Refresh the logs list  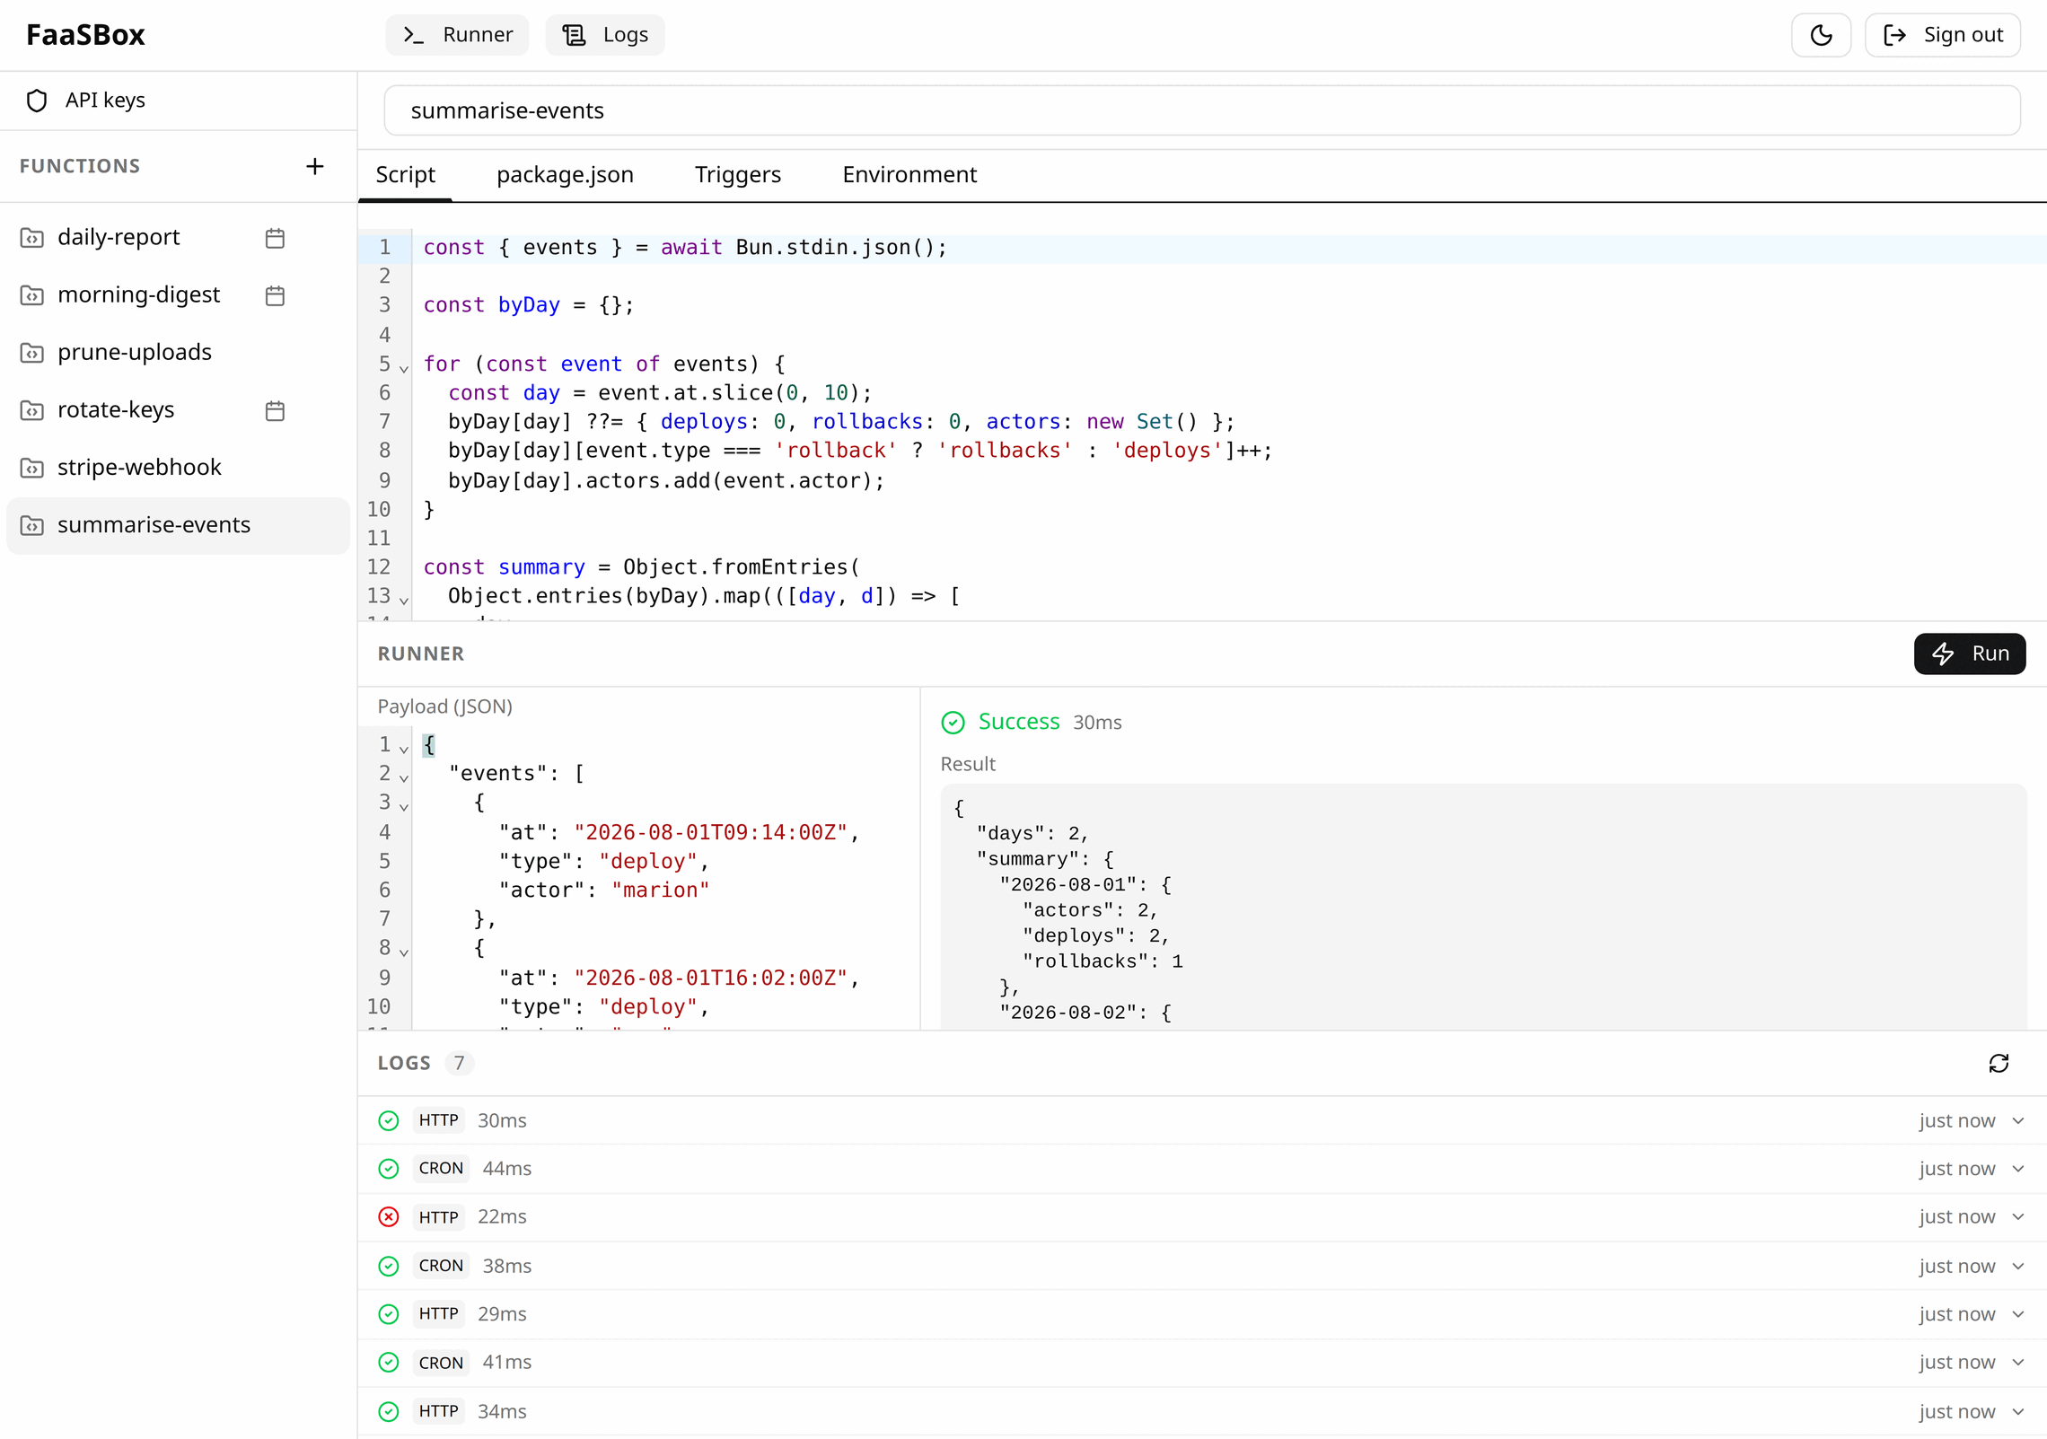point(1999,1063)
